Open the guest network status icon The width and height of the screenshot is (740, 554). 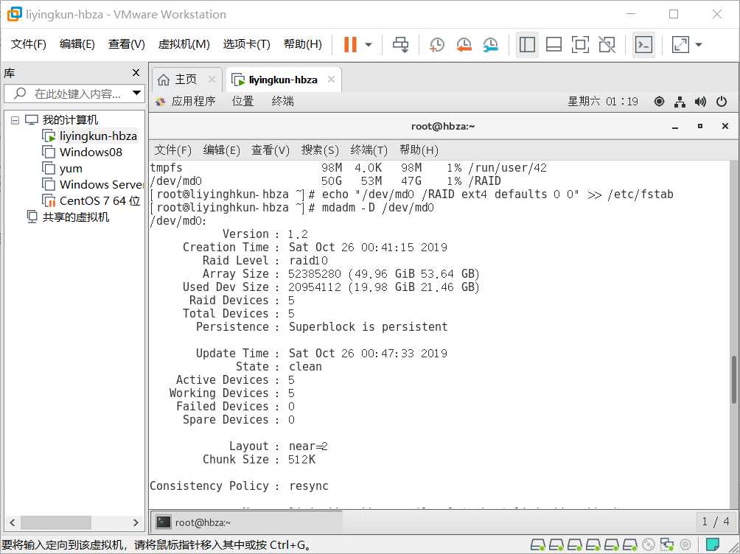coord(680,102)
